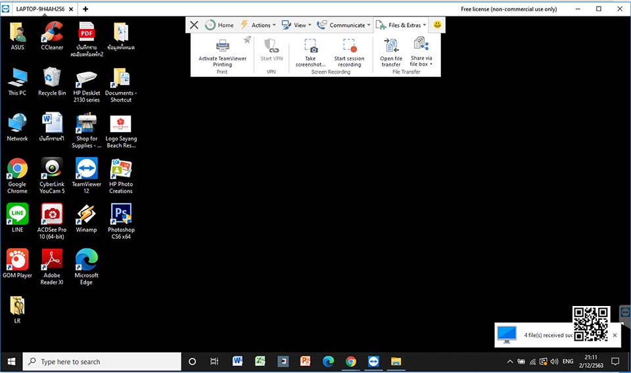
Task: Open the network Wi-Fi icon in system tray
Action: [x=532, y=362]
